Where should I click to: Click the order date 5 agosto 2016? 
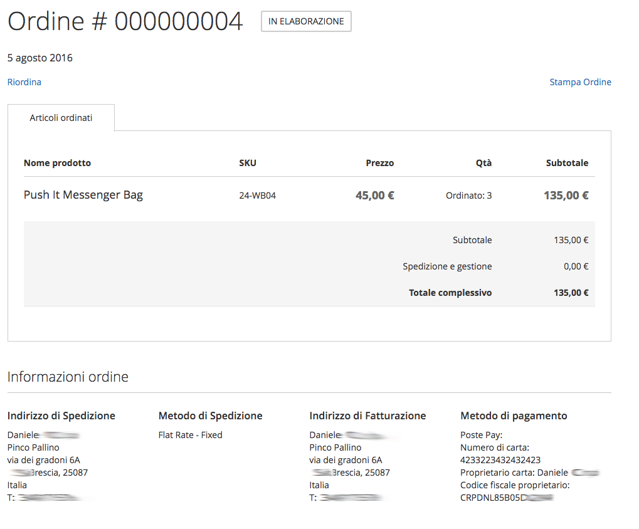point(40,58)
